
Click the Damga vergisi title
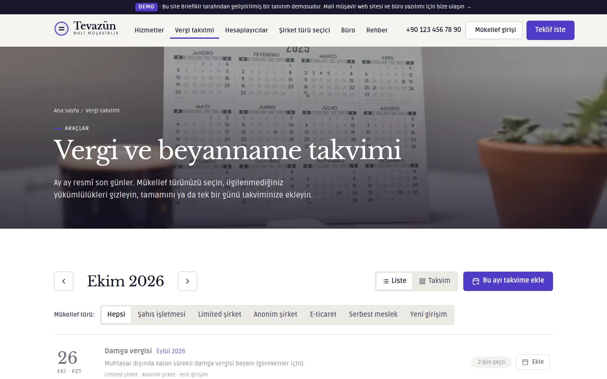128,351
